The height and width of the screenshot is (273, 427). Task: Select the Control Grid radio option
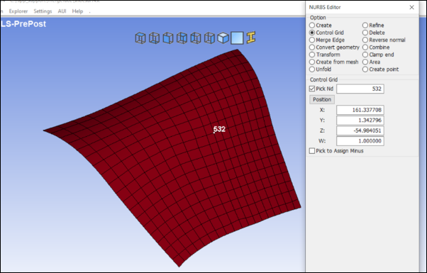click(326, 33)
